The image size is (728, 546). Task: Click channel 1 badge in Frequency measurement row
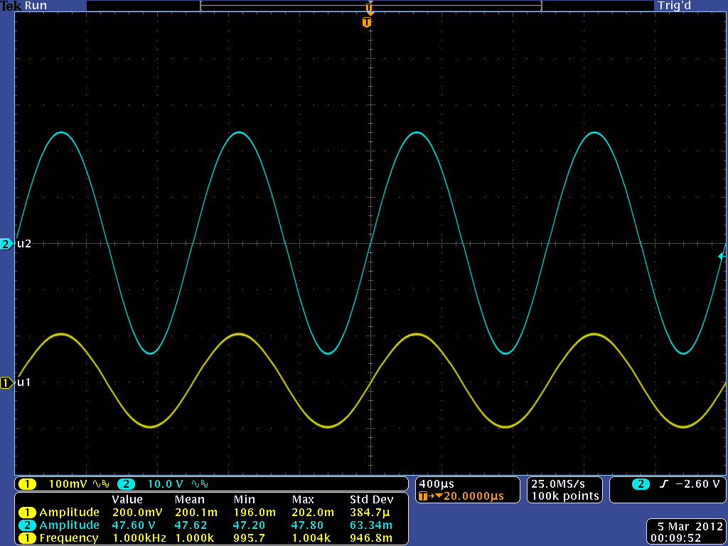pyautogui.click(x=27, y=539)
